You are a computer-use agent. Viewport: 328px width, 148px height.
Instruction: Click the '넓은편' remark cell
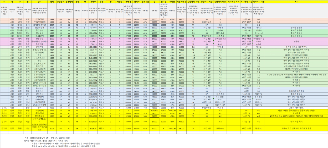pyautogui.click(x=296, y=41)
